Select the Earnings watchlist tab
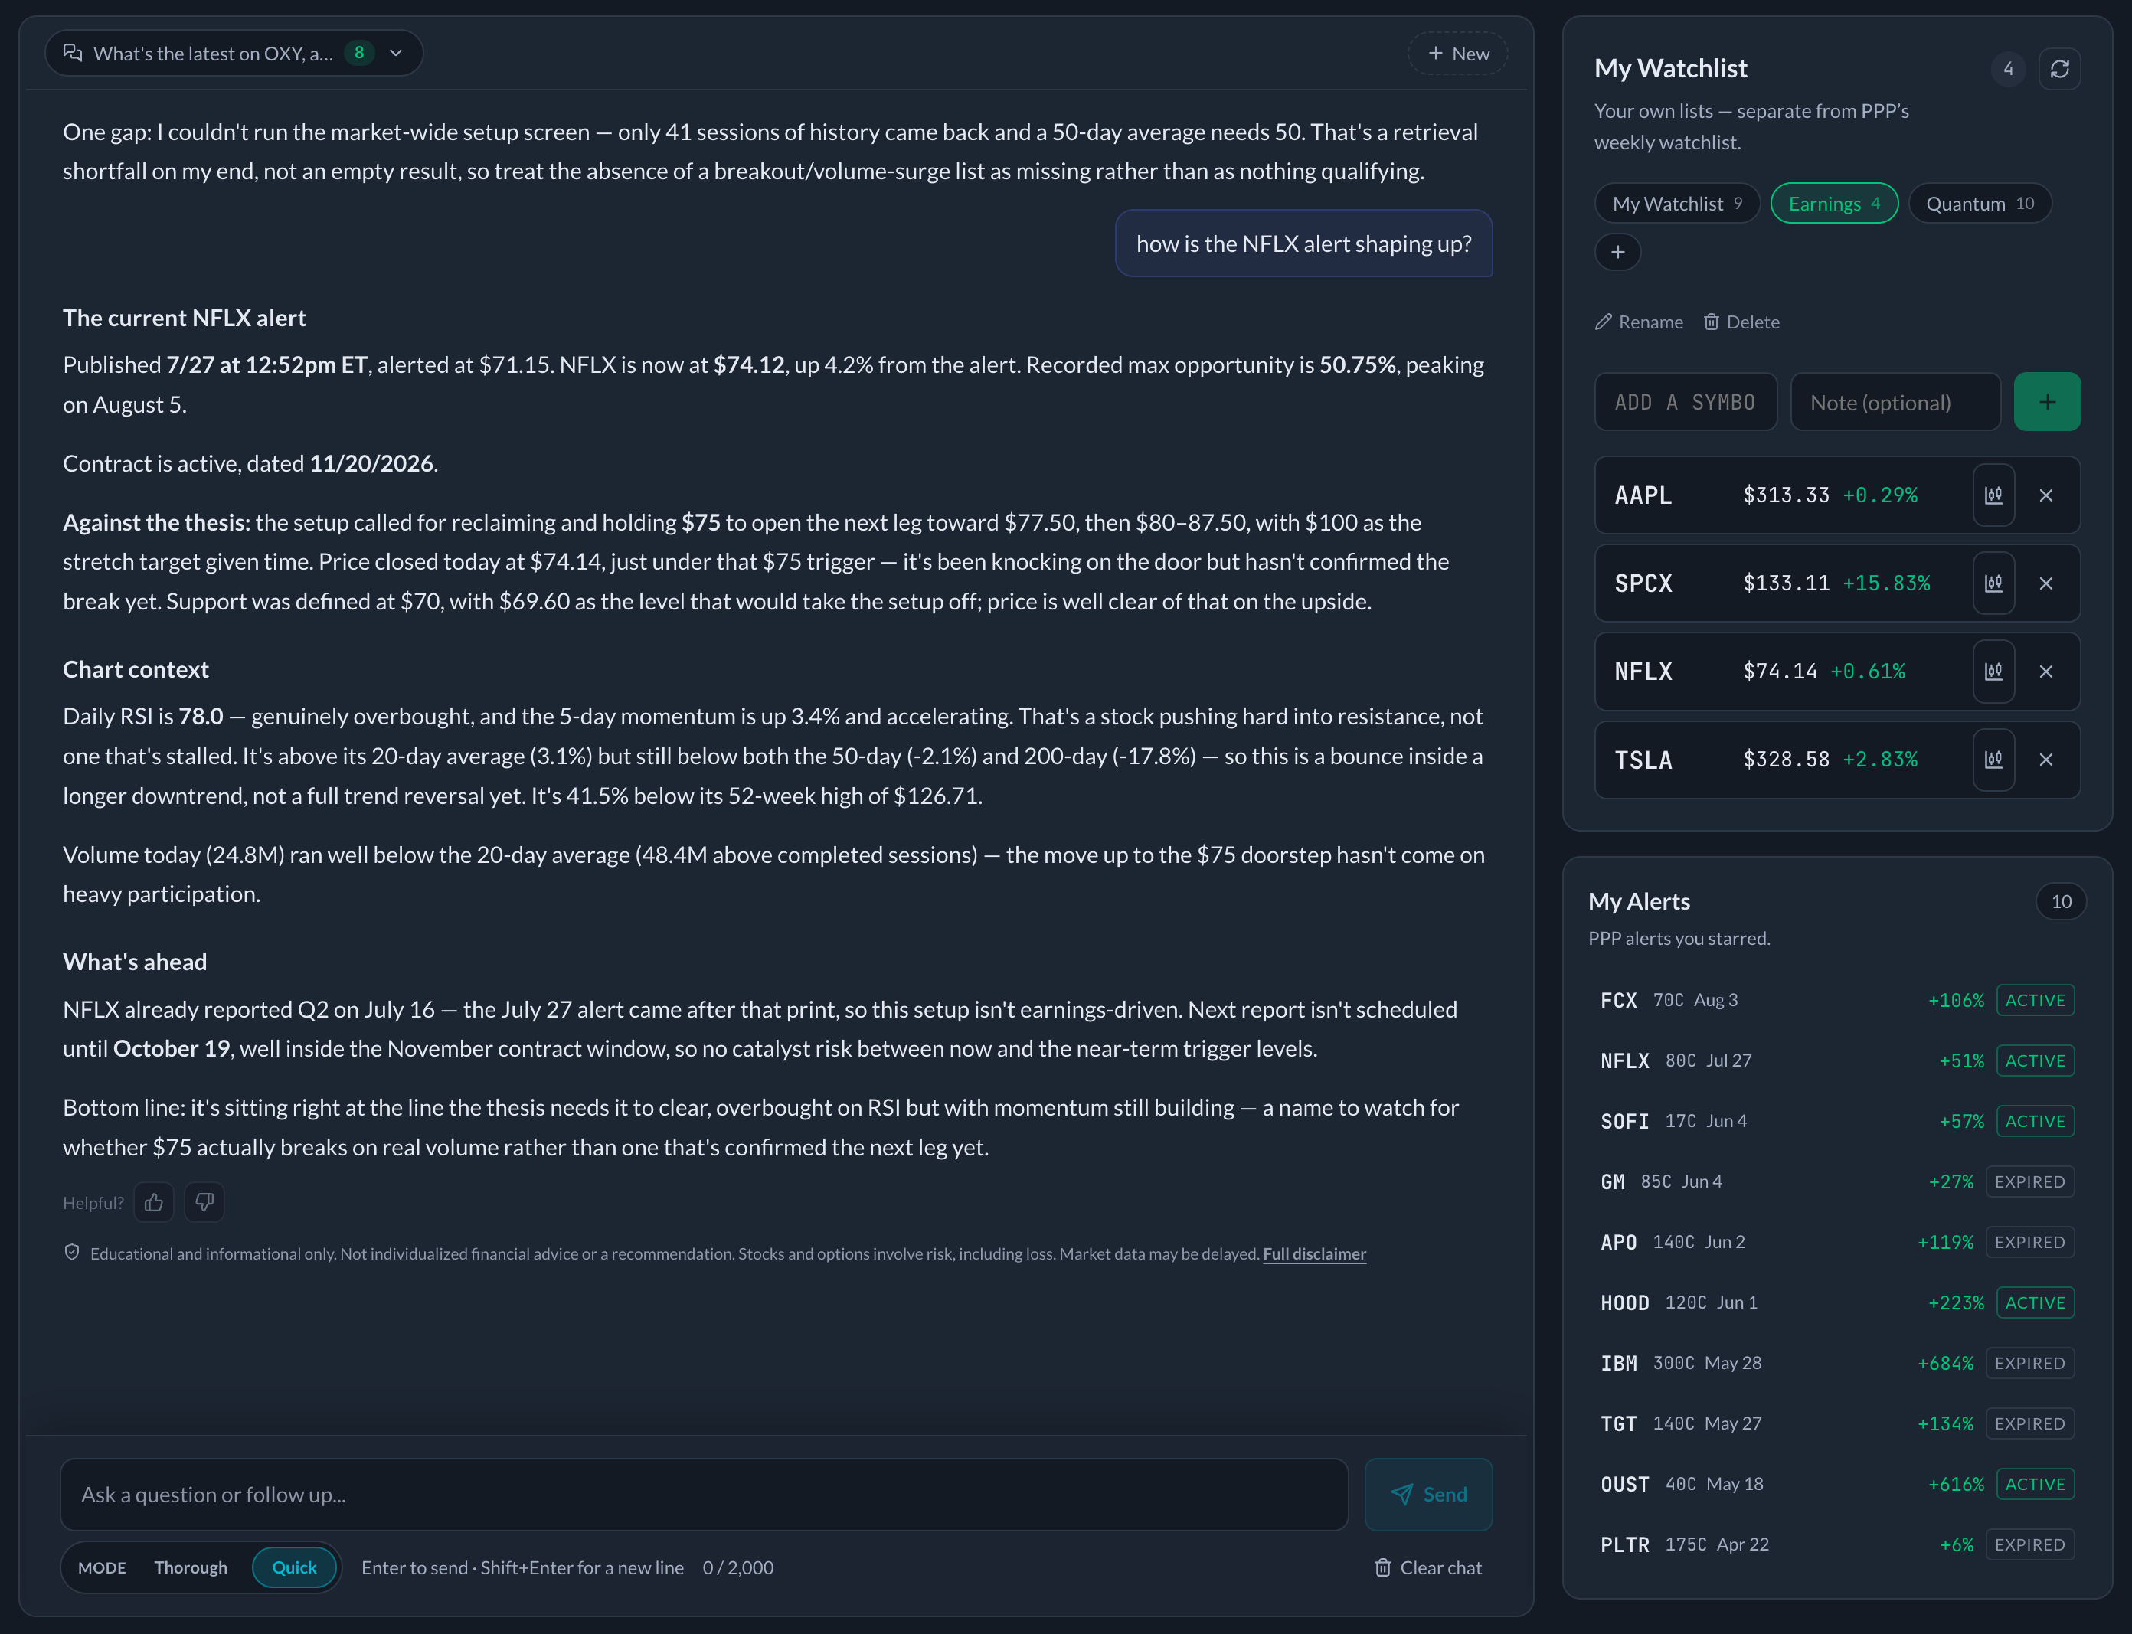Viewport: 2132px width, 1634px height. (x=1833, y=203)
